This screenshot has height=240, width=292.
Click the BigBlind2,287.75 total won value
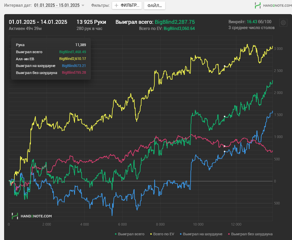(x=175, y=22)
